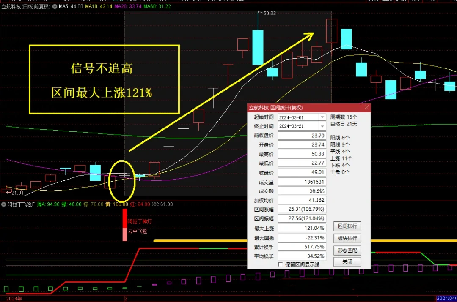This screenshot has width=457, height=302.
Task: Open the 终止时间 date dropdown arrow
Action: pyautogui.click(x=322, y=126)
